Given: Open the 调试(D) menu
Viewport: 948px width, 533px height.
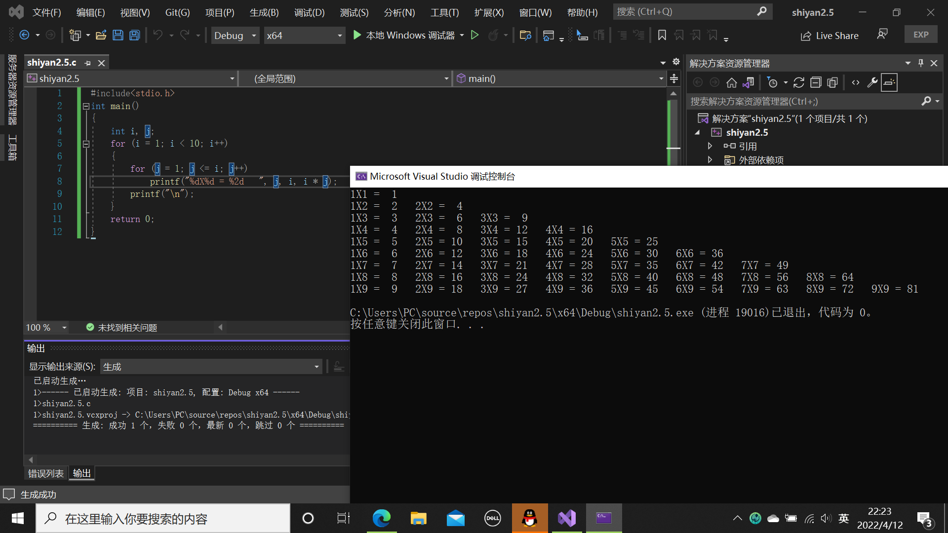Looking at the screenshot, I should click(x=309, y=12).
